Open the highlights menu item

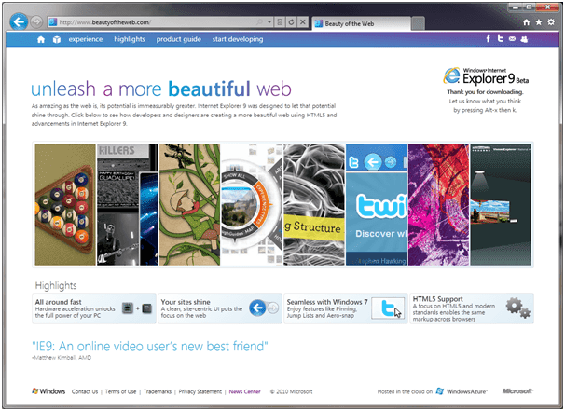click(130, 39)
